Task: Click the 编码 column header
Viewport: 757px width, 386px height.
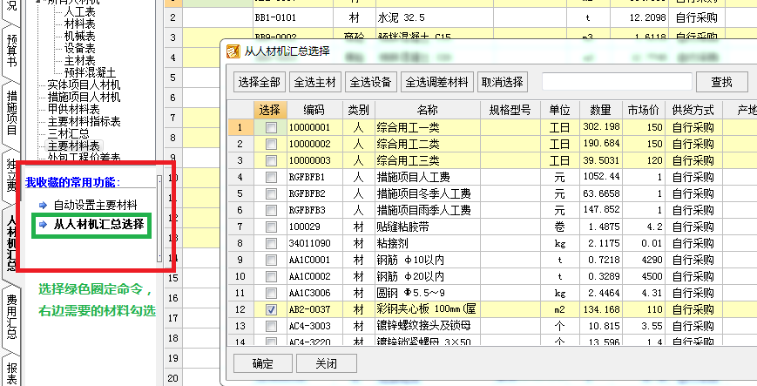Action: (314, 110)
